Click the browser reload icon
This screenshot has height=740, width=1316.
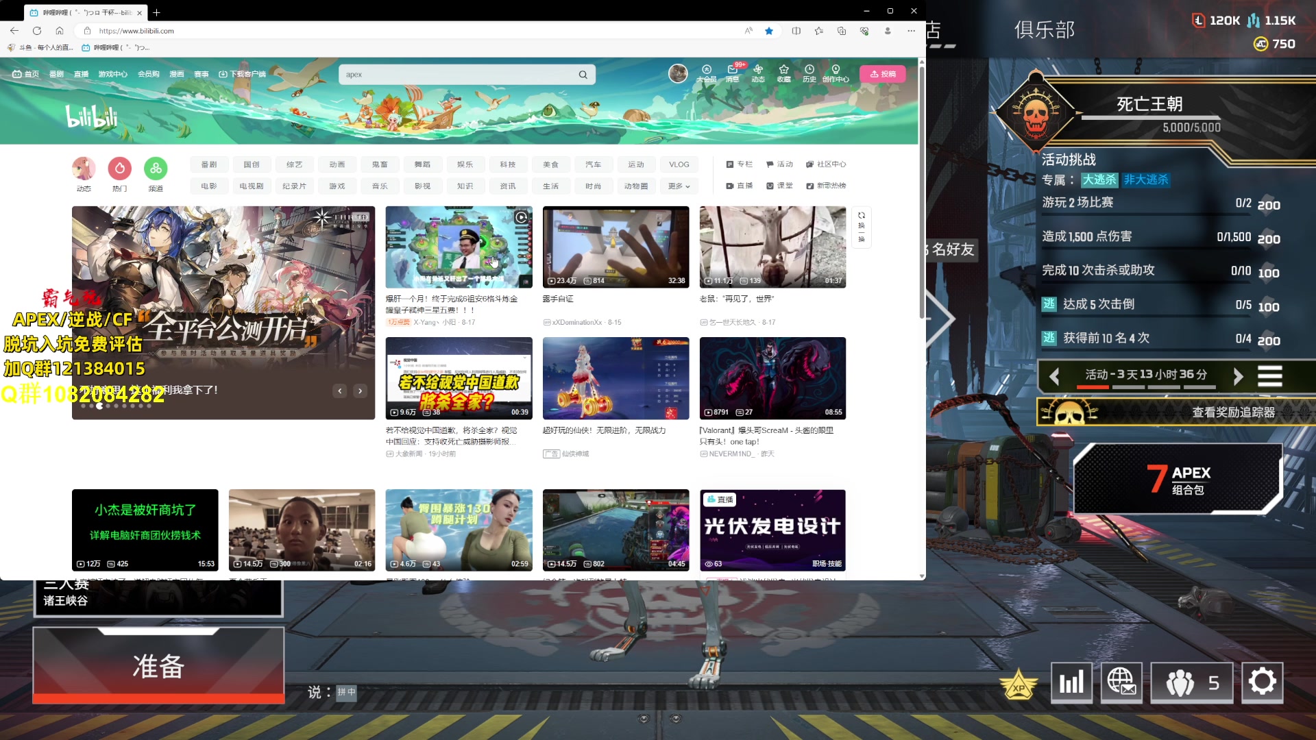(37, 31)
